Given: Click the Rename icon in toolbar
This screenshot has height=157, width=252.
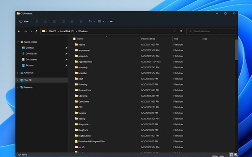Looking at the screenshot, I should tap(63, 21).
